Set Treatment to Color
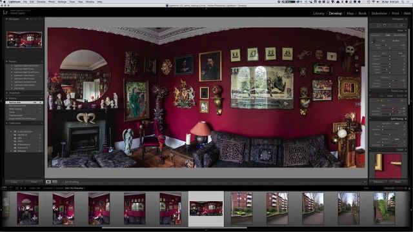The height and width of the screenshot is (232, 413). [388, 35]
